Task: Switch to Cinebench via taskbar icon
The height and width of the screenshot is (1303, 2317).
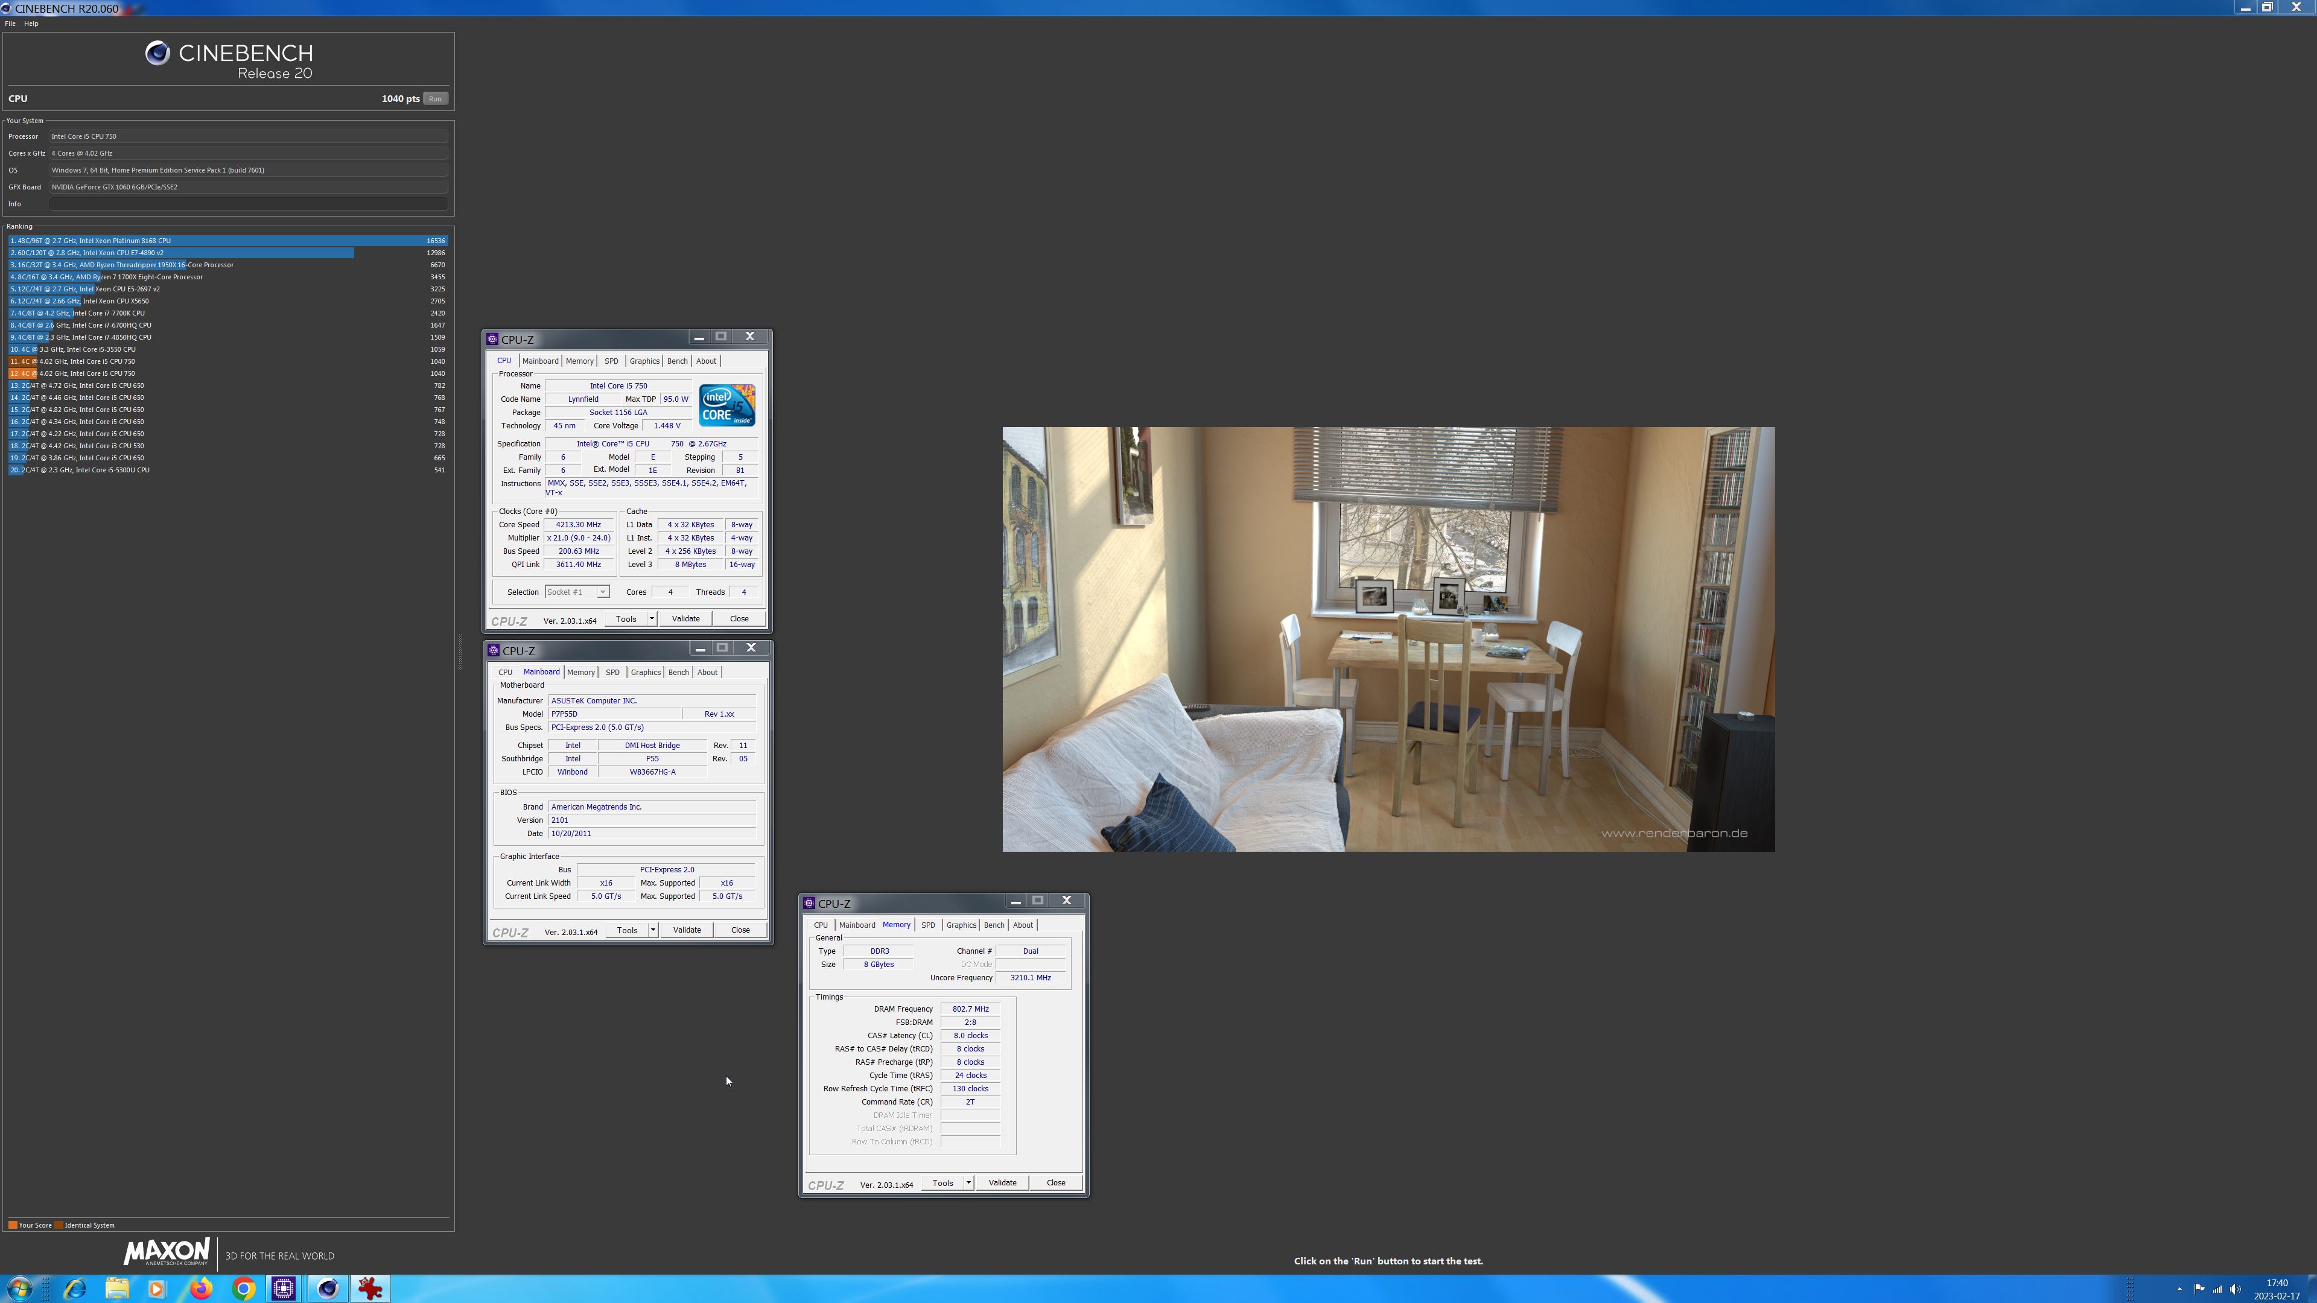Action: [328, 1289]
